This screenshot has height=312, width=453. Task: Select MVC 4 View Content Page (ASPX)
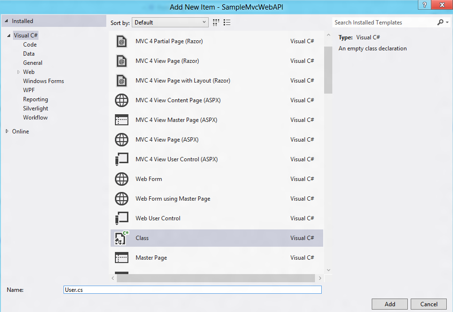tap(178, 100)
